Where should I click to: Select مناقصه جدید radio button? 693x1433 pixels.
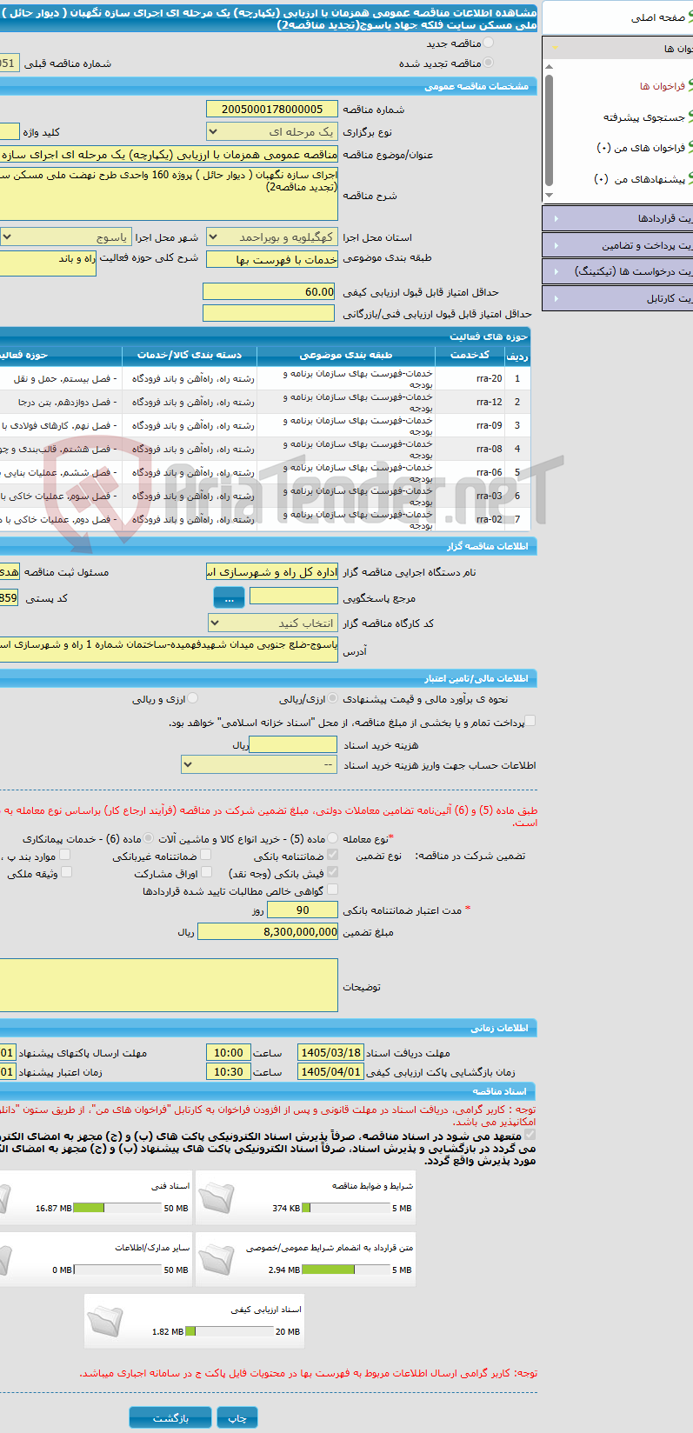coord(488,43)
